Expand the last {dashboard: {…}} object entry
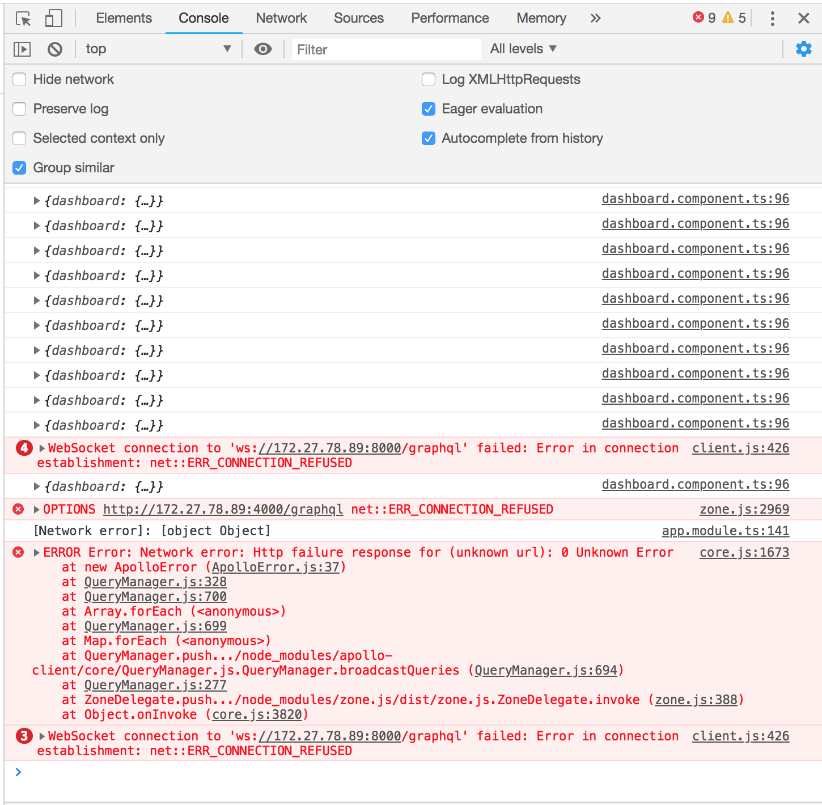The width and height of the screenshot is (822, 805). point(37,486)
